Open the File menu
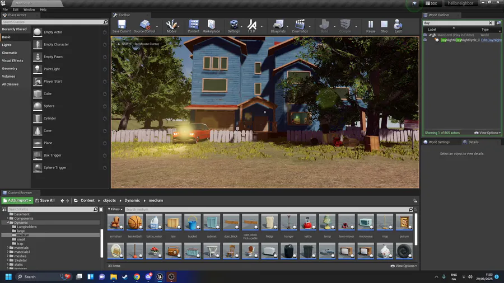 (x=5, y=10)
